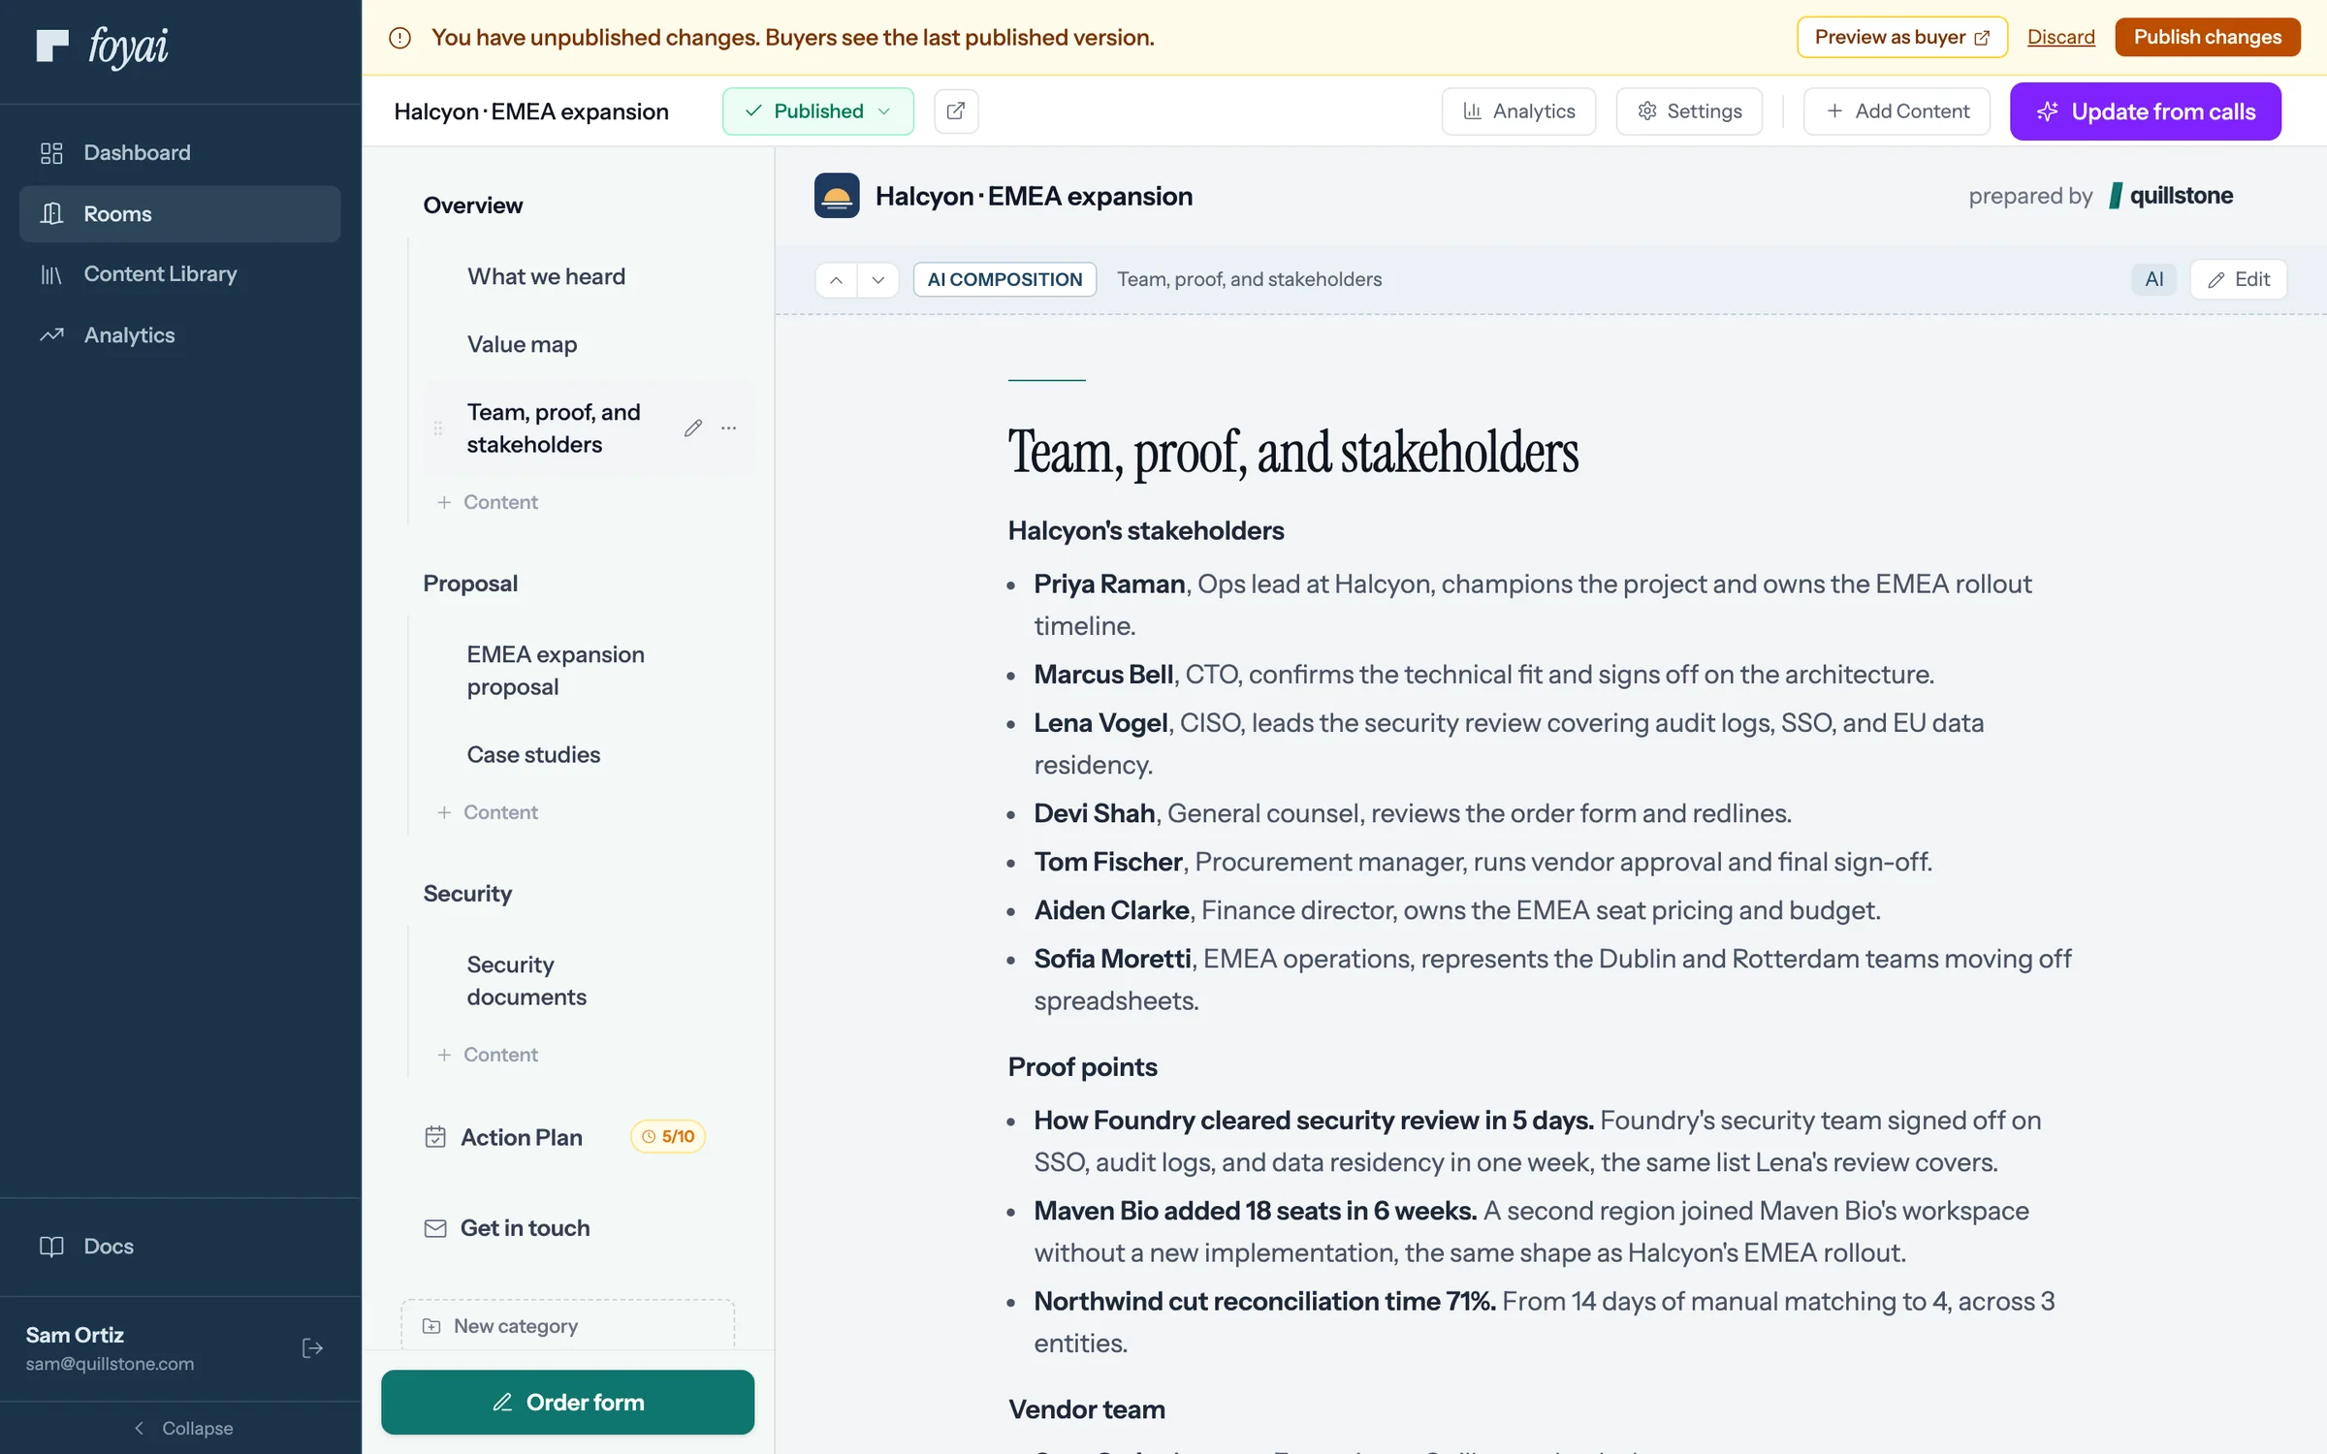This screenshot has width=2327, height=1454.
Task: Open the Action Plan section
Action: 521,1137
